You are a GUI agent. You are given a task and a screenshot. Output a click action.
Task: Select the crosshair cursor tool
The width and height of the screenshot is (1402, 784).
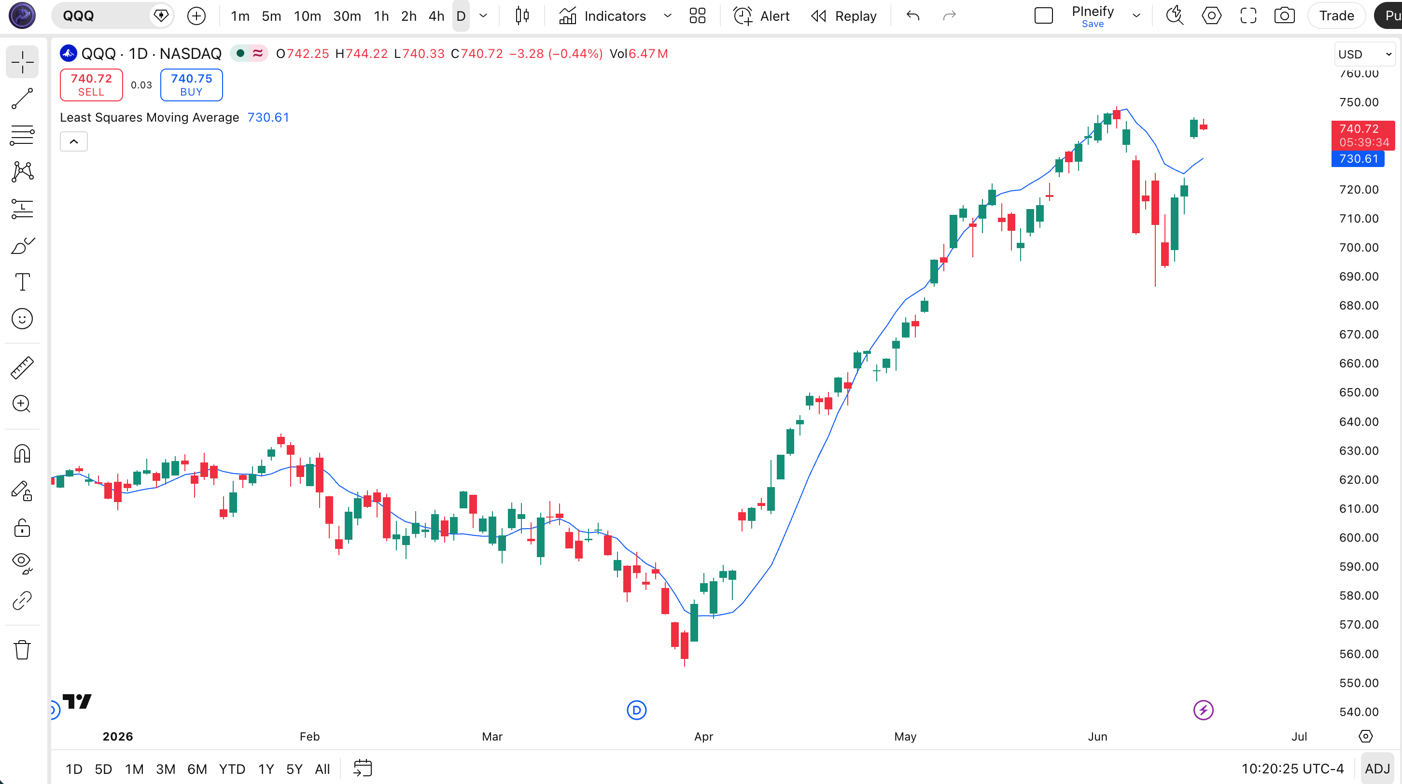click(22, 62)
